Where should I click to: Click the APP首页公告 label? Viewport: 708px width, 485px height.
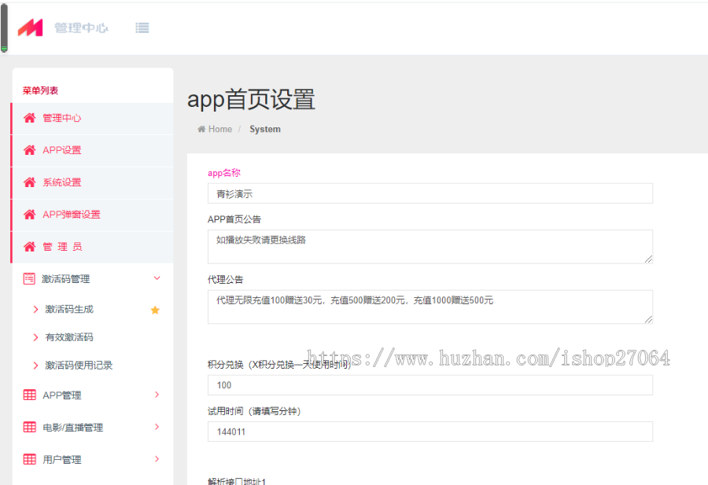click(234, 219)
